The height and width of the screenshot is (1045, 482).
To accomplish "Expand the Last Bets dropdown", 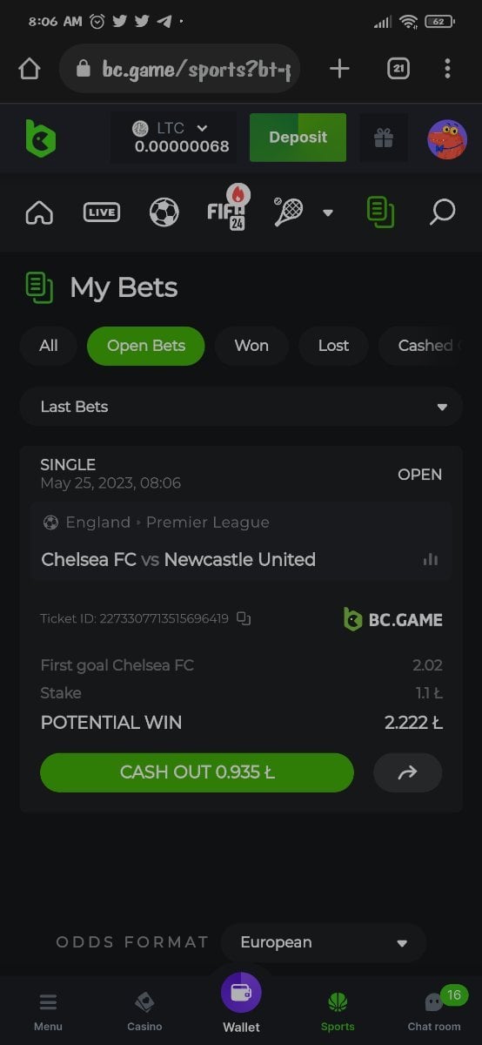I will pos(241,407).
